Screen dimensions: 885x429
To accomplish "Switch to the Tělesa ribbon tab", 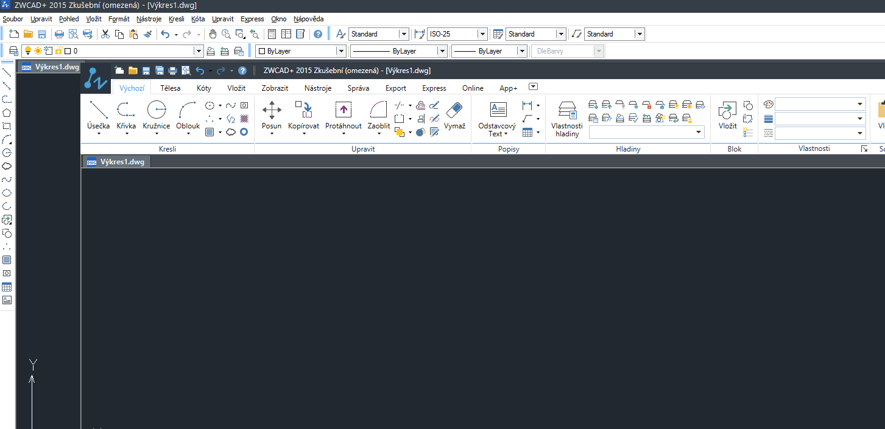I will click(171, 88).
